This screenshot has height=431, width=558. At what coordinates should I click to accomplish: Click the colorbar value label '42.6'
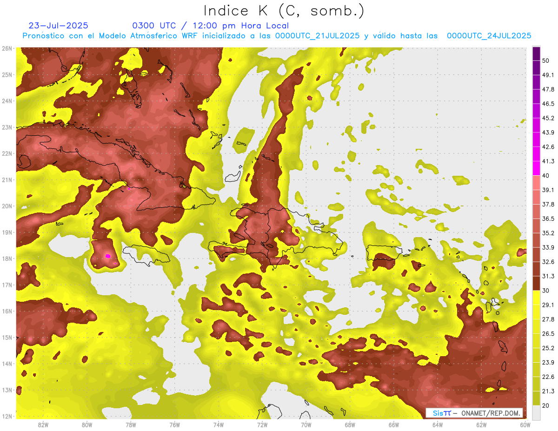[x=548, y=147]
